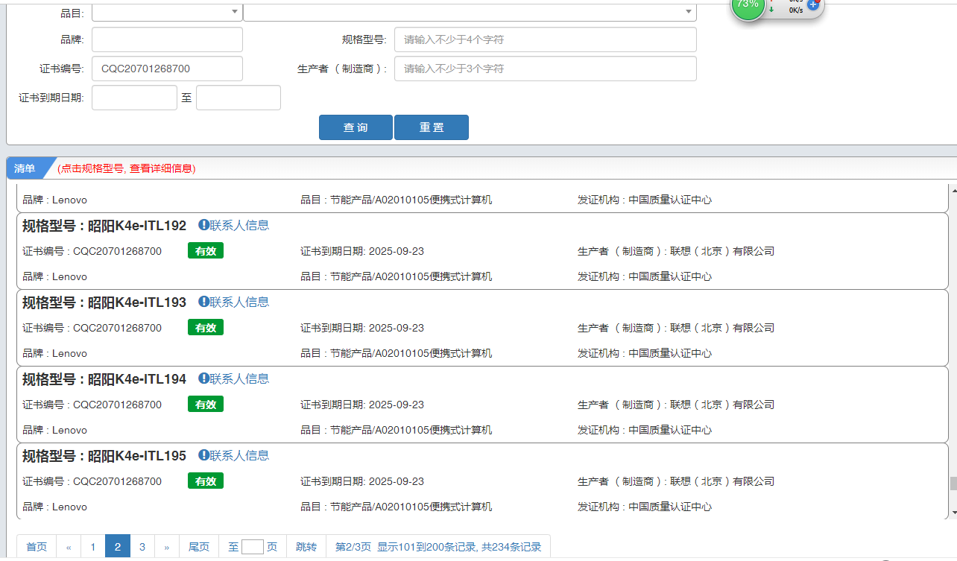Image resolution: width=957 pixels, height=561 pixels.
Task: Click expiry date 2025-09-23 in K4e-ITL194 entry
Action: [x=397, y=405]
